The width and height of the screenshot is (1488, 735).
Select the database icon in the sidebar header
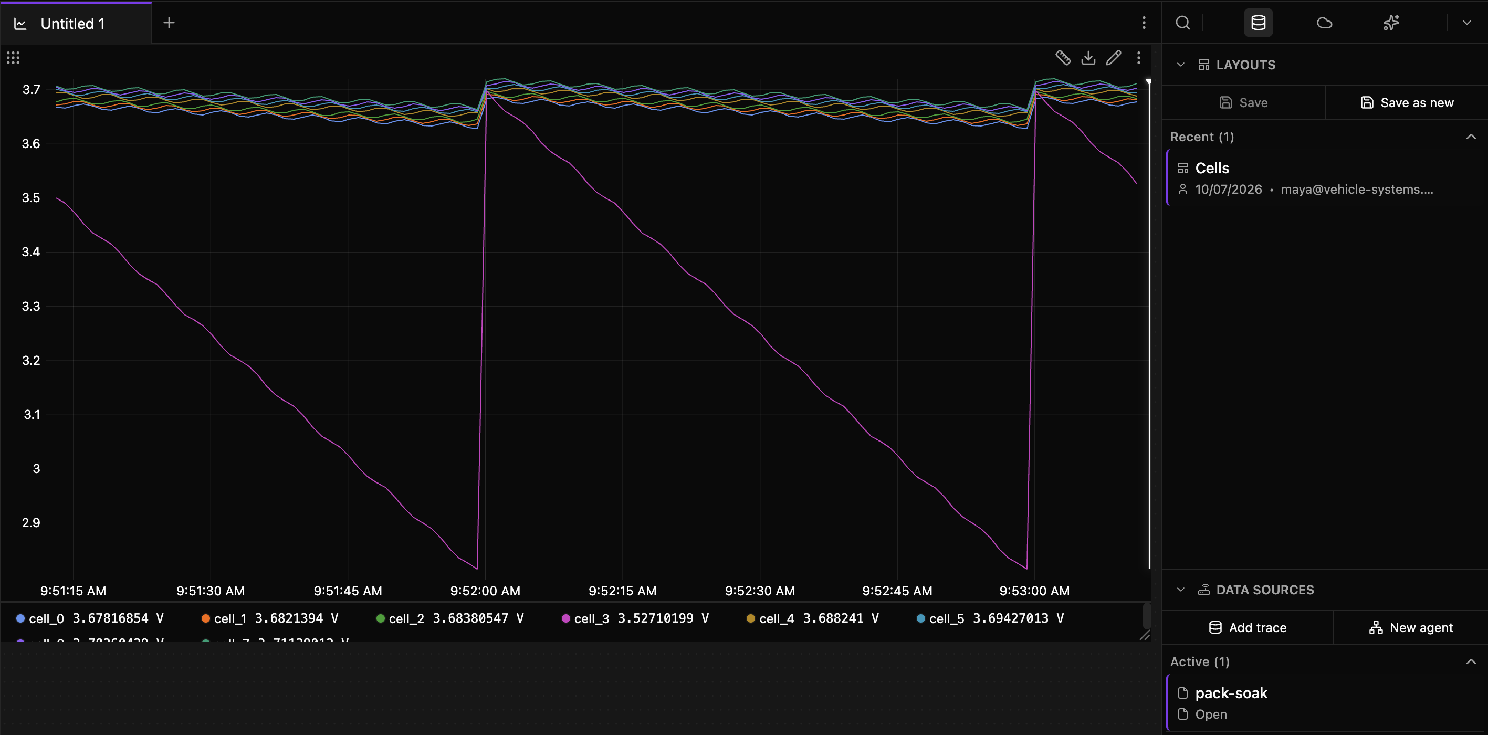(1258, 23)
